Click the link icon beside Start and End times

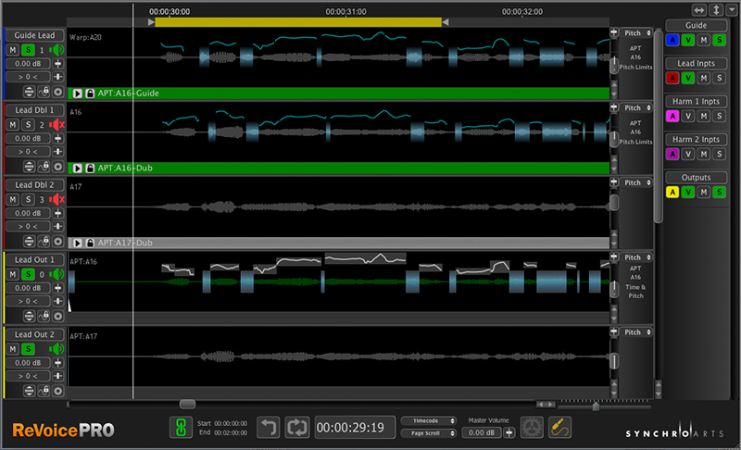point(180,428)
